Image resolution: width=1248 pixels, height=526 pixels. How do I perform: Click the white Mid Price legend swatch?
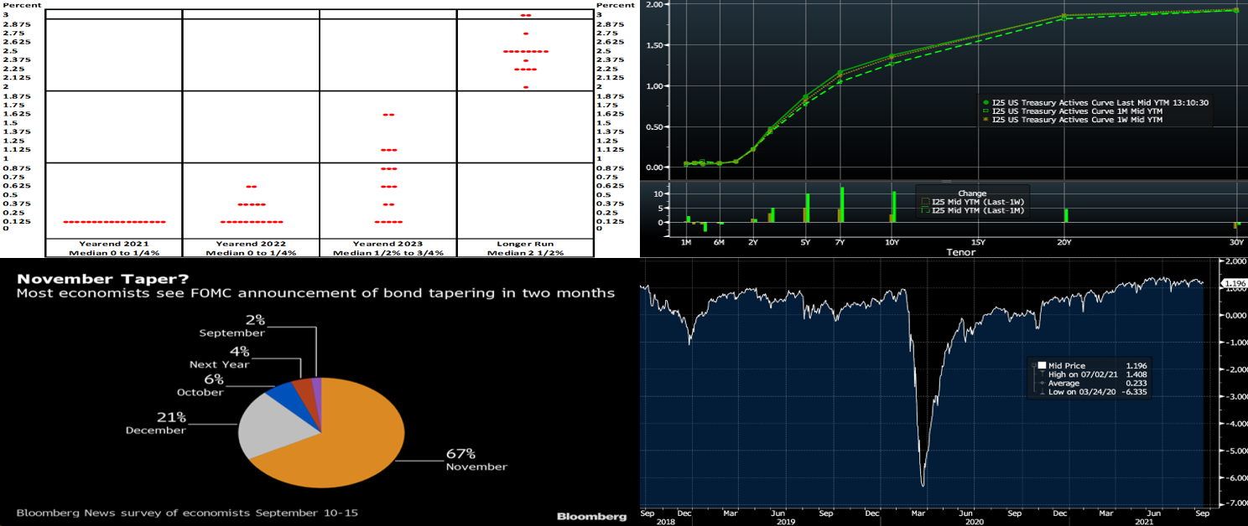(1042, 365)
